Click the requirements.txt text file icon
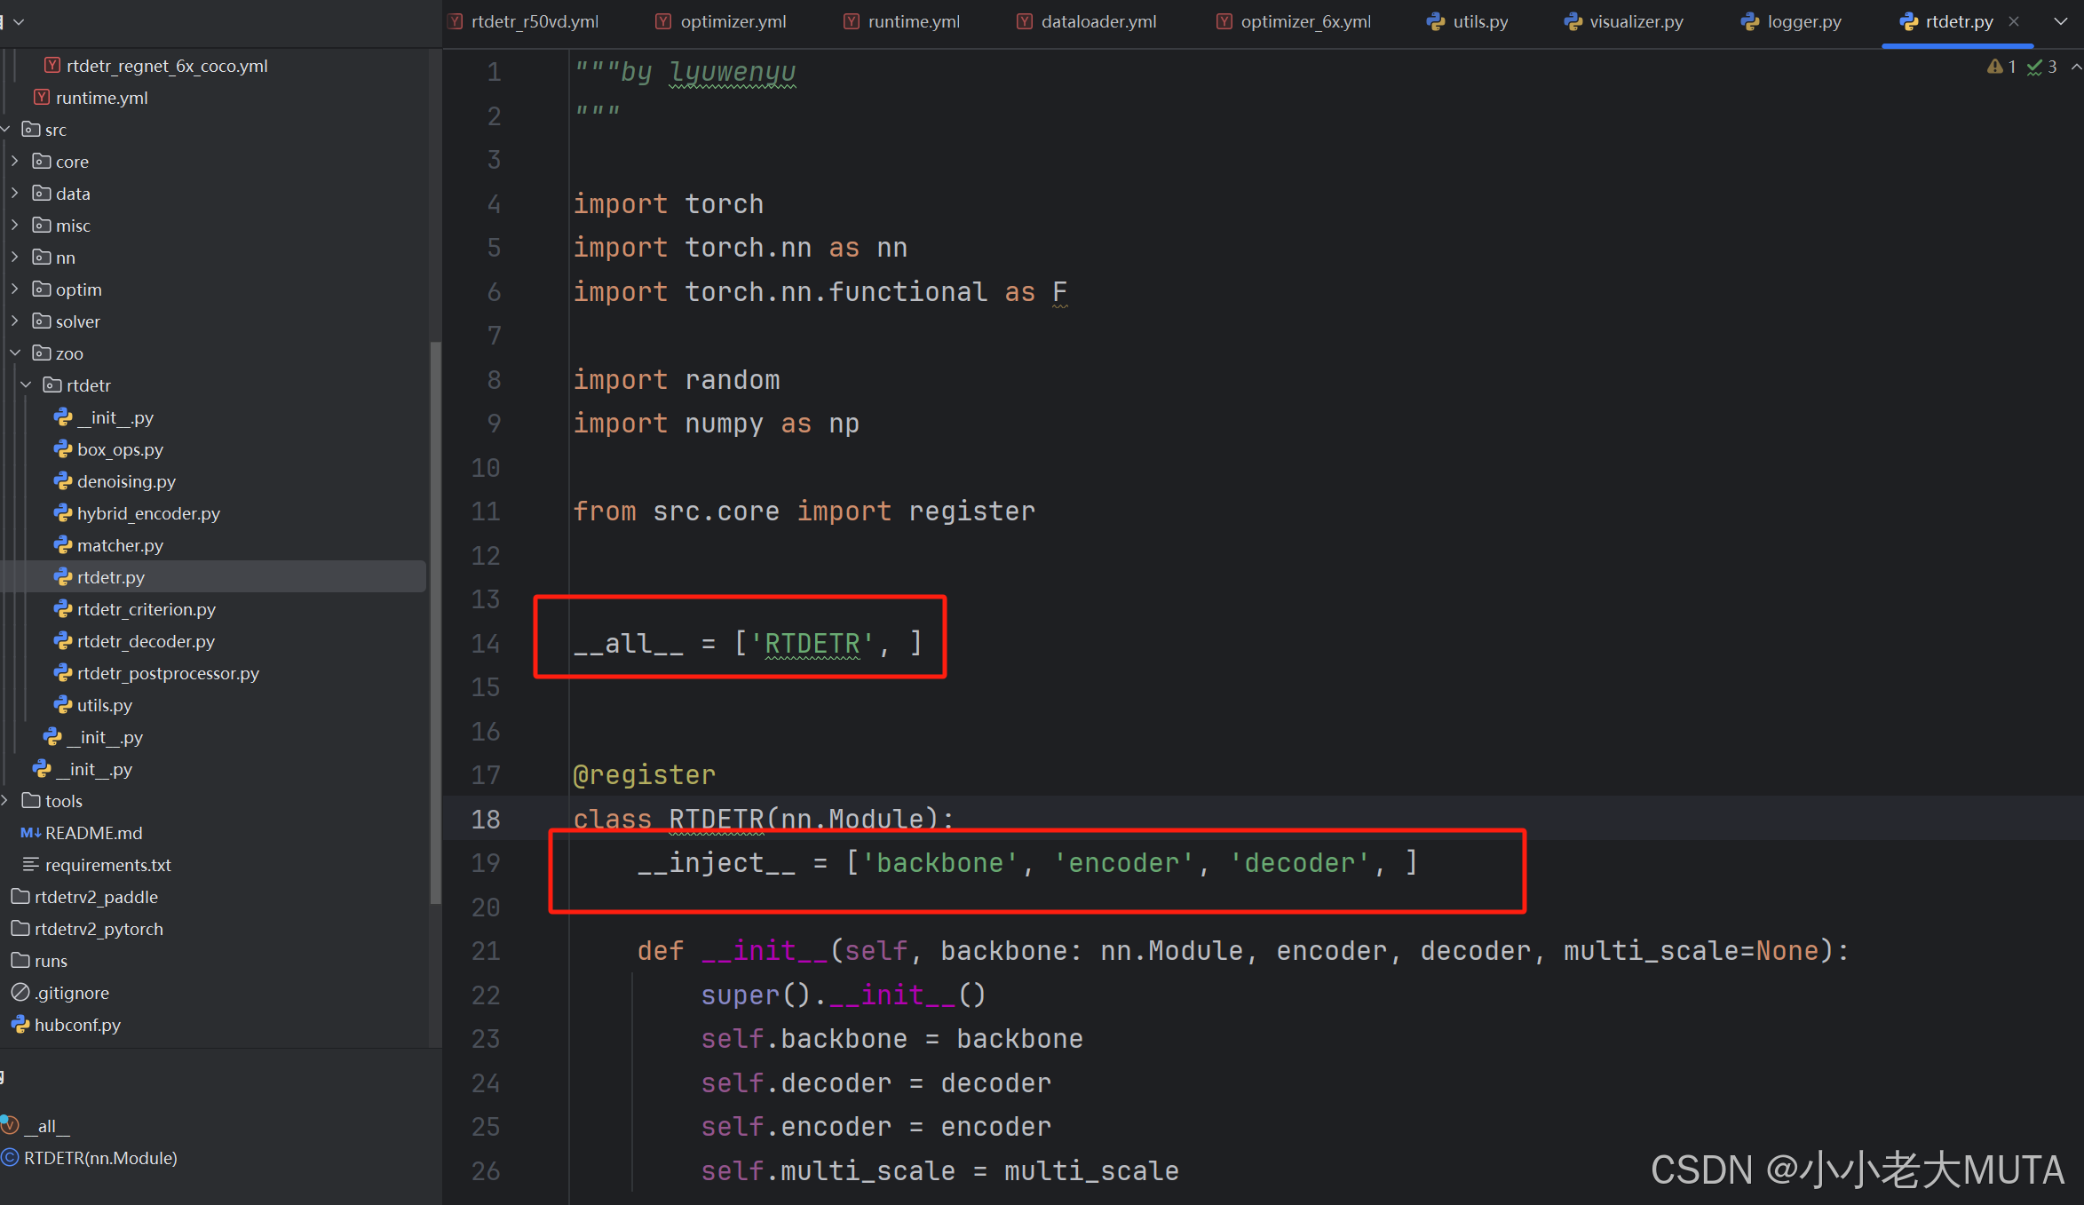Image resolution: width=2084 pixels, height=1205 pixels. (30, 865)
